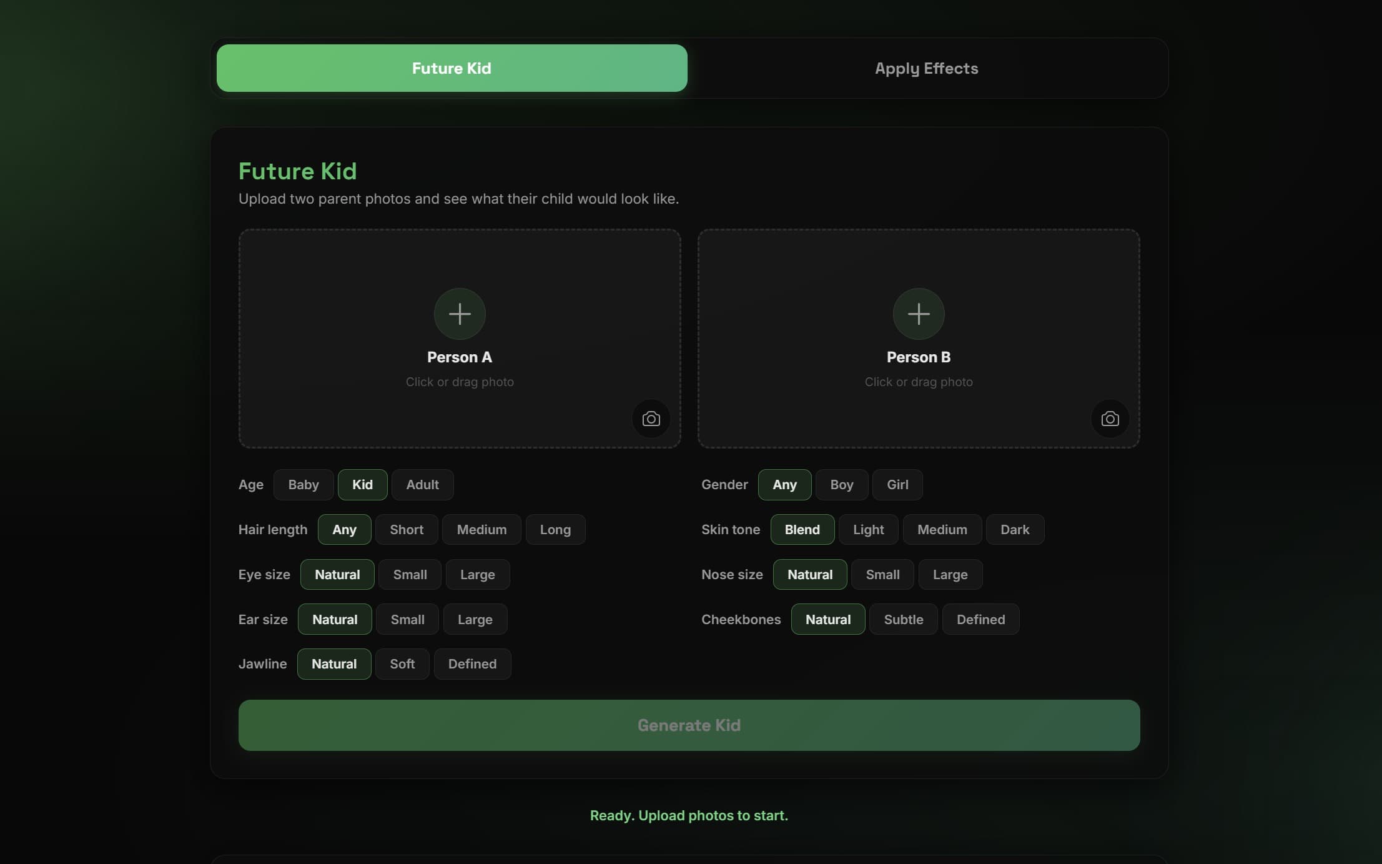Click the Person A label in upload box
Viewport: 1382px width, 864px height.
[460, 357]
